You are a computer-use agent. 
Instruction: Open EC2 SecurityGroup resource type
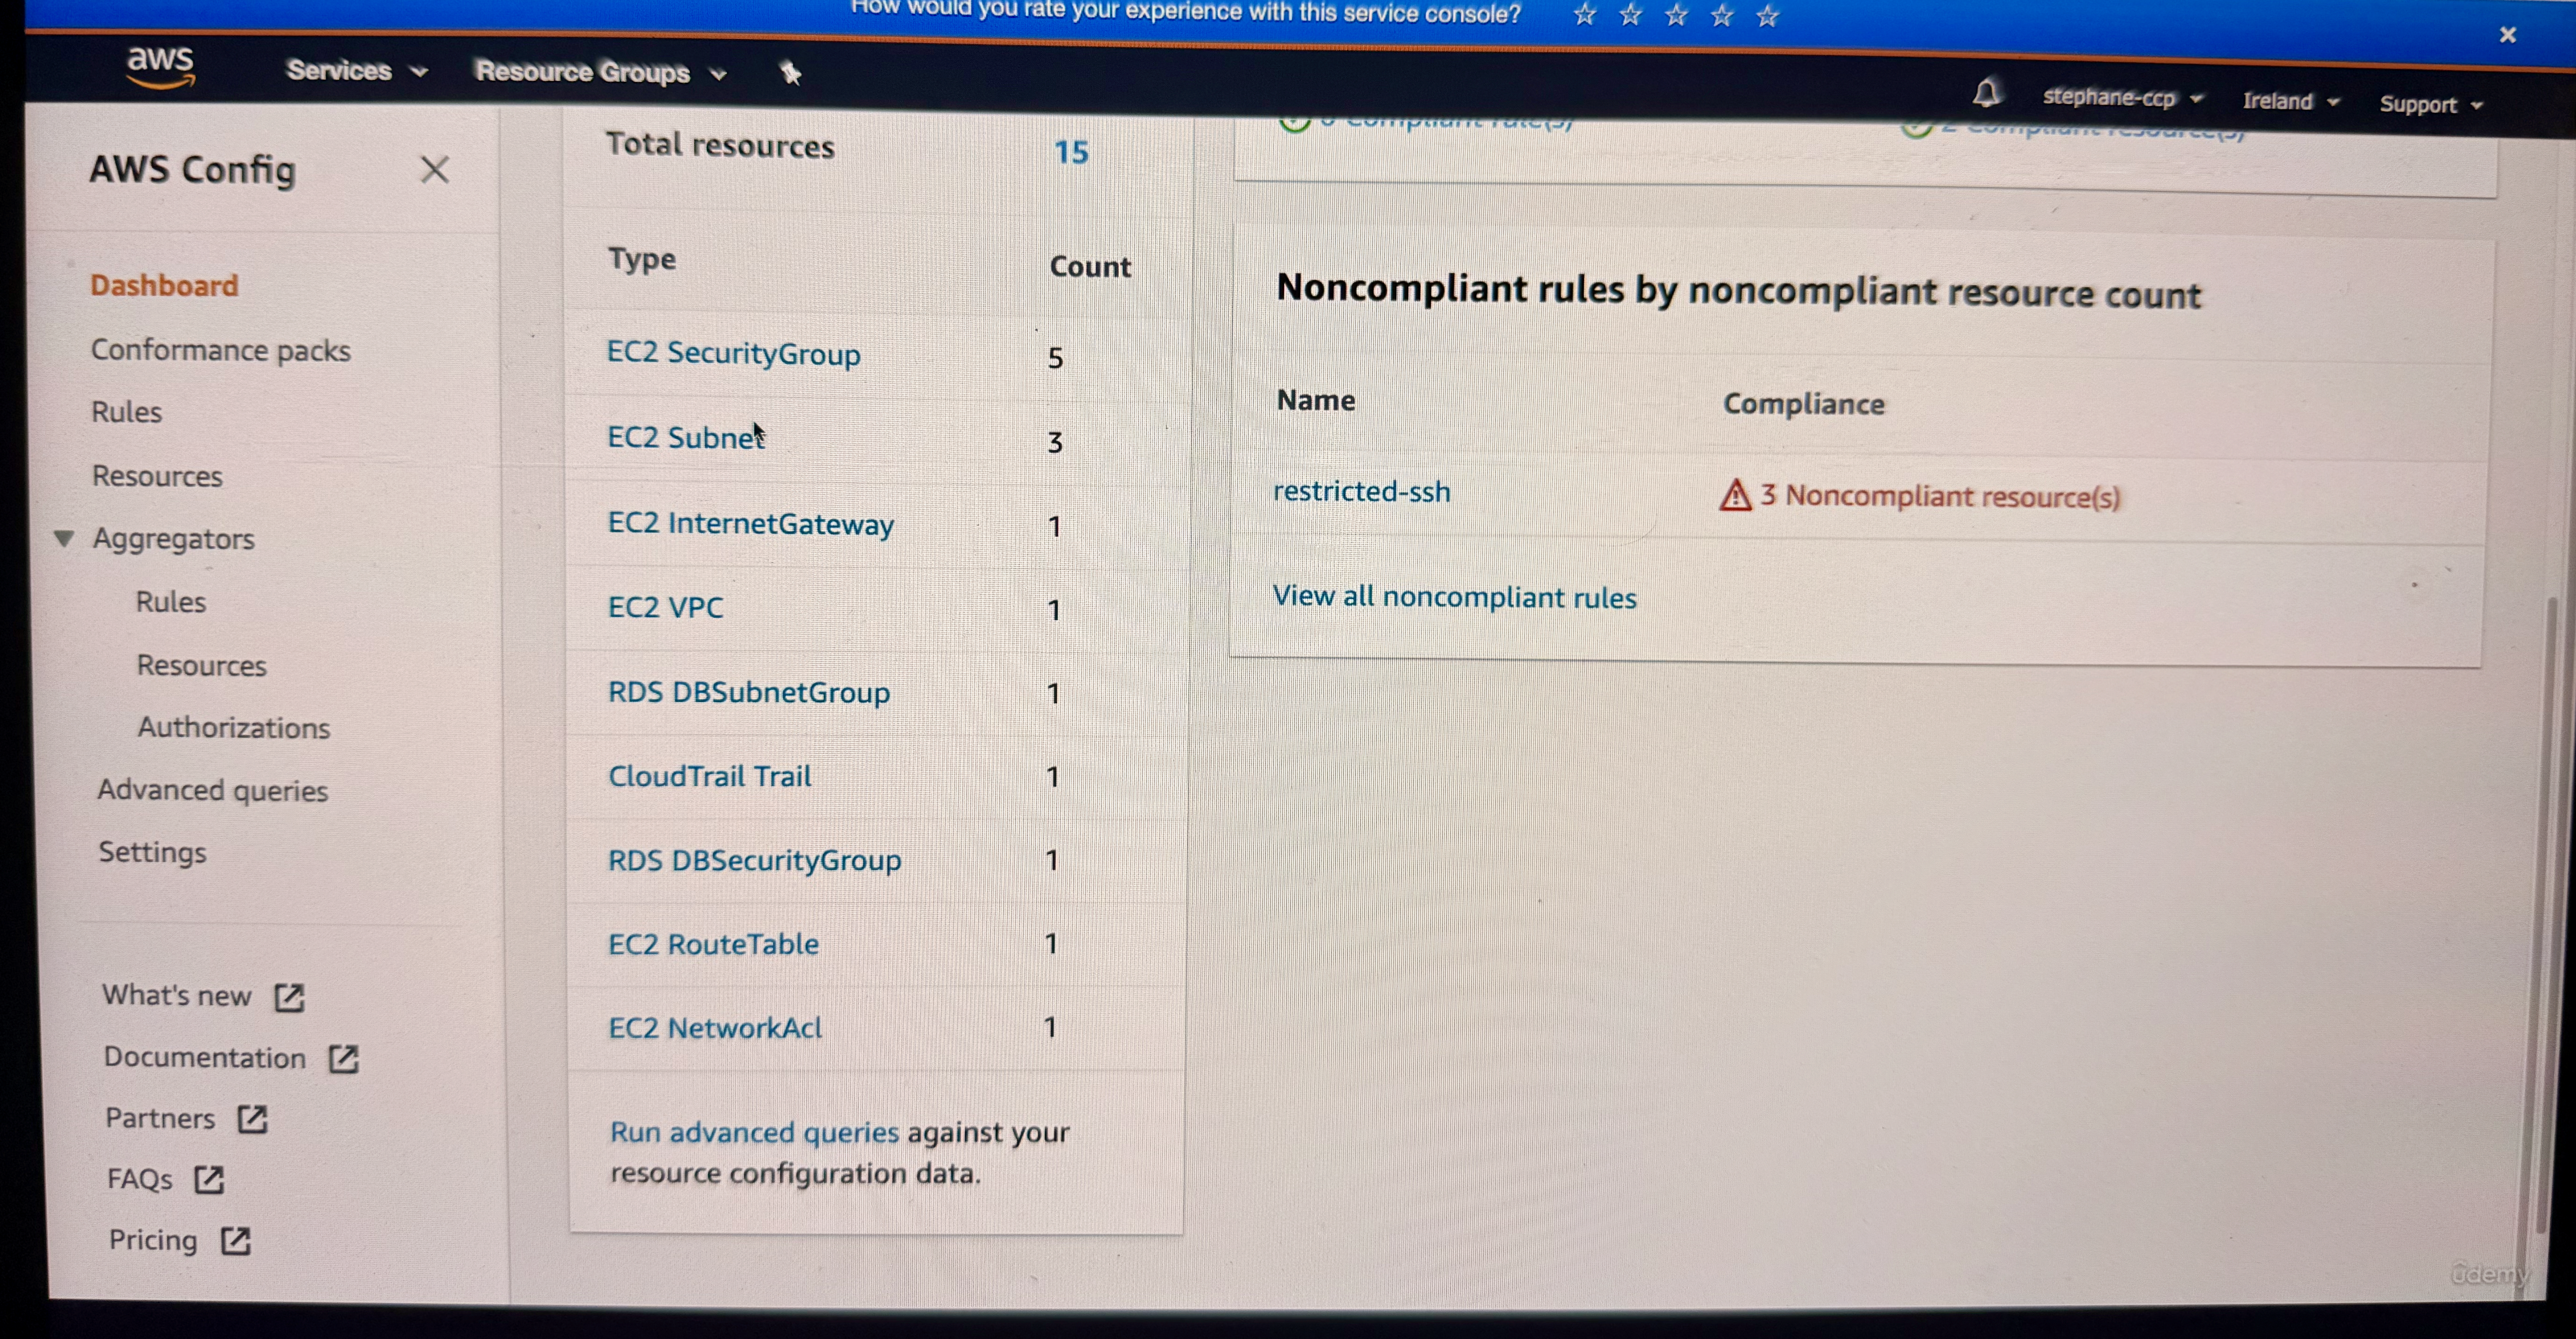pos(733,354)
